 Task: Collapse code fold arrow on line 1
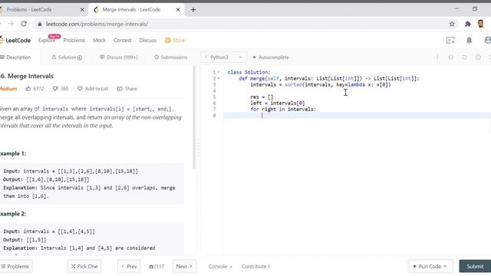tap(219, 72)
